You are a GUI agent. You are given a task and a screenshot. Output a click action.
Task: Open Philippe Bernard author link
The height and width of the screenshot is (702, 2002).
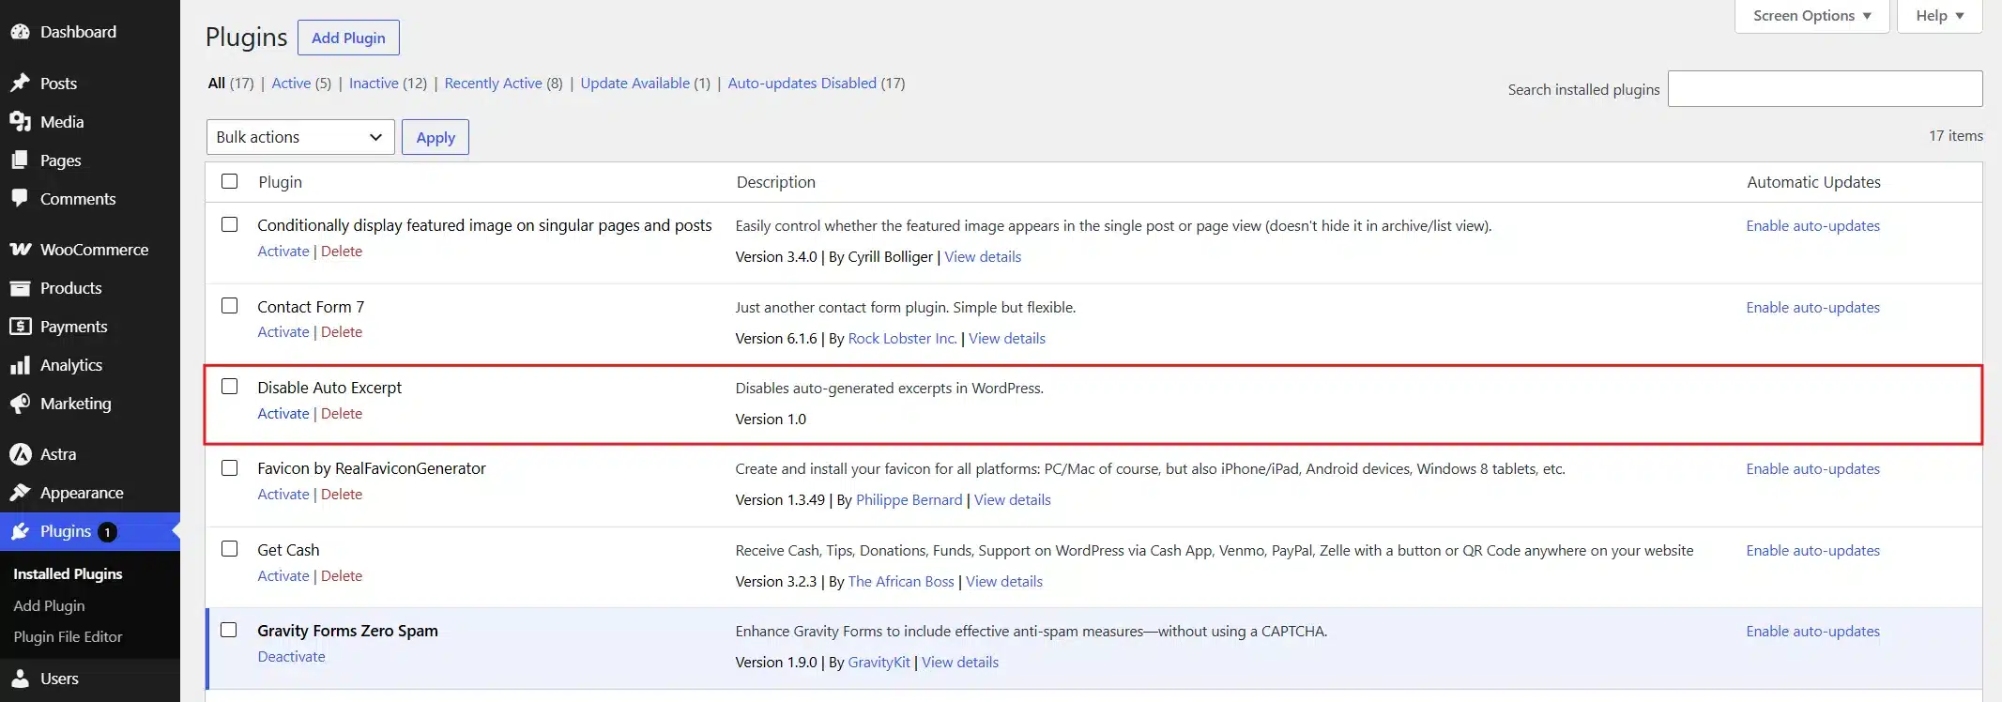[x=909, y=500]
